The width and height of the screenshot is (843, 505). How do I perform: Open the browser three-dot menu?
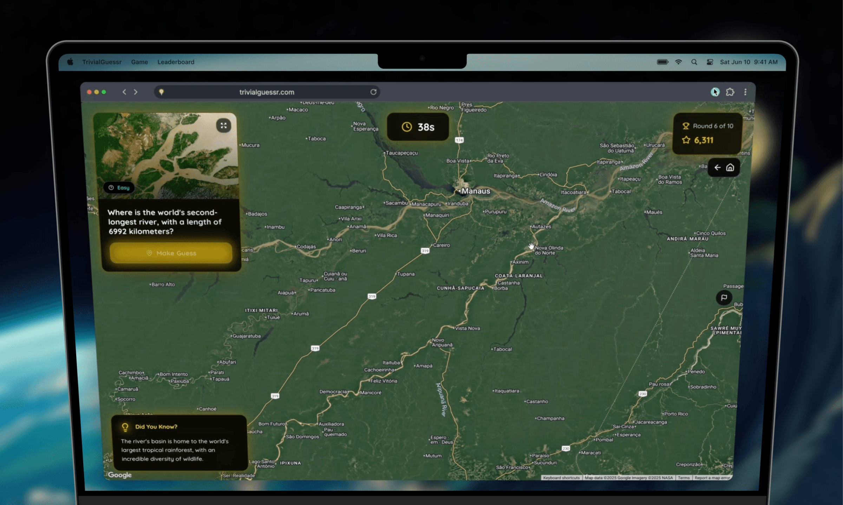[745, 92]
